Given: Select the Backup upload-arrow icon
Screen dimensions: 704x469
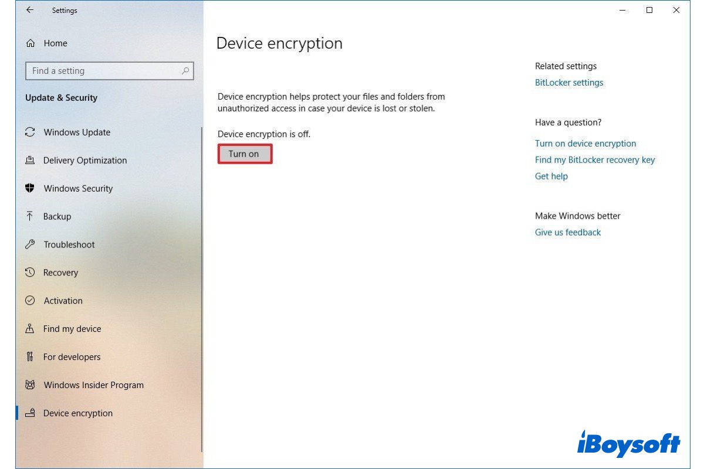Looking at the screenshot, I should coord(31,216).
